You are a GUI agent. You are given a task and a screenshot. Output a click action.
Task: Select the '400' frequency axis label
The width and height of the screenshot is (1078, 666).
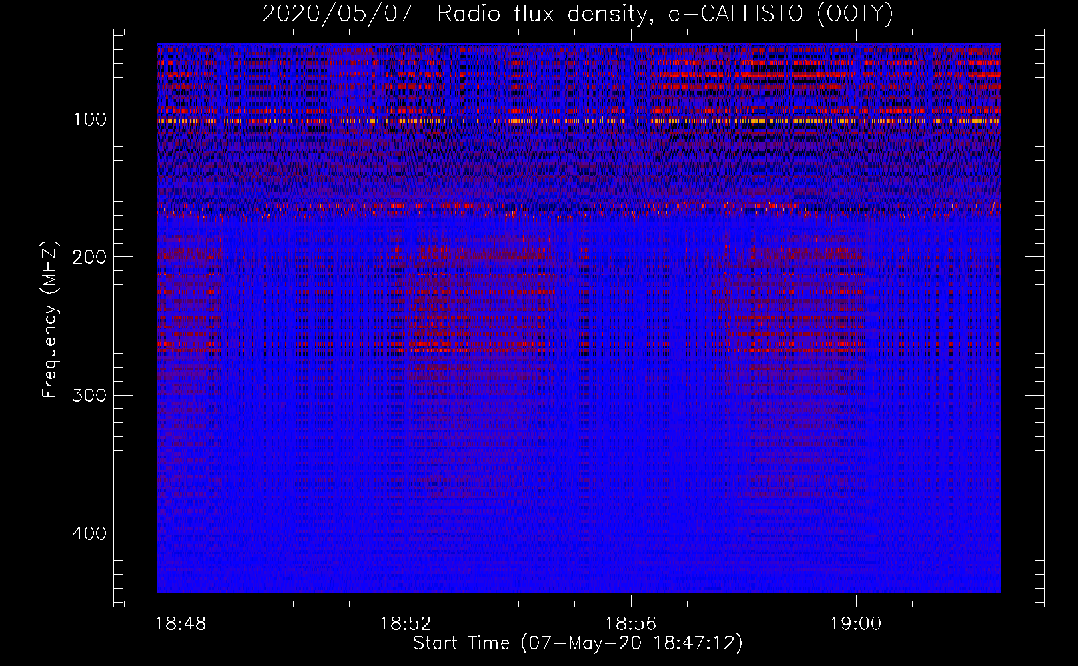(89, 533)
